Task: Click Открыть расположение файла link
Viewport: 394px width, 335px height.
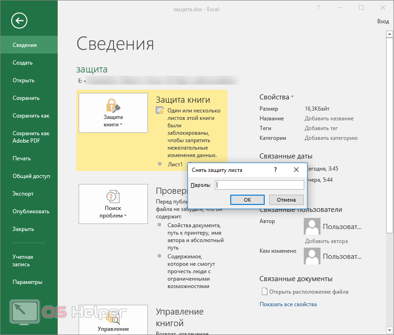Action: [308, 292]
